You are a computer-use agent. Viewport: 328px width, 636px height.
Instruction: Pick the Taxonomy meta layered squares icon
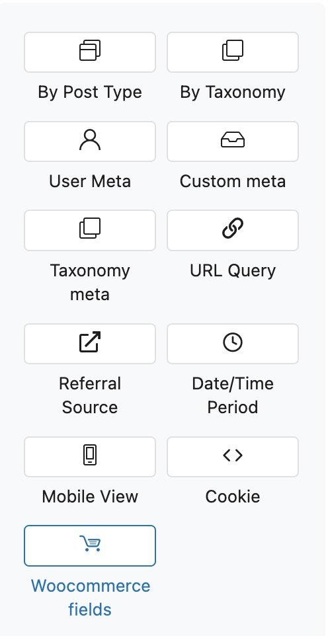click(x=90, y=228)
